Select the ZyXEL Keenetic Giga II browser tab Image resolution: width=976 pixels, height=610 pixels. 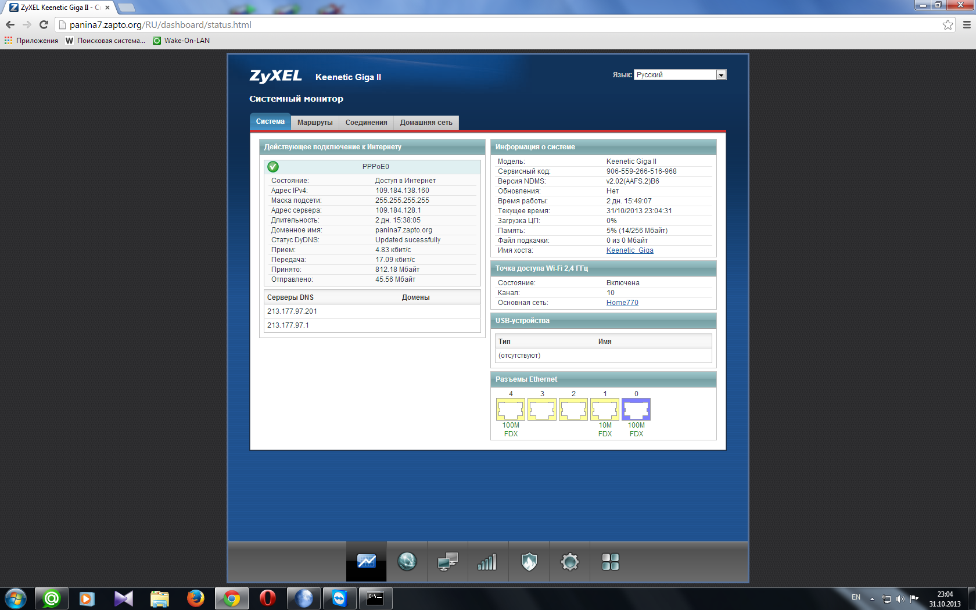[x=60, y=8]
